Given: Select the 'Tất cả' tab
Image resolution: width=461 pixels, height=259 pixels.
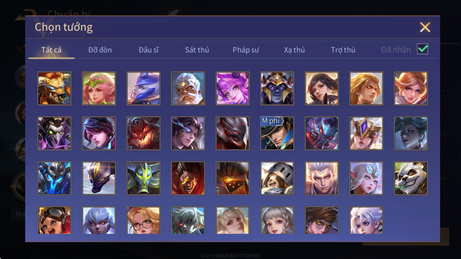Looking at the screenshot, I should [51, 50].
